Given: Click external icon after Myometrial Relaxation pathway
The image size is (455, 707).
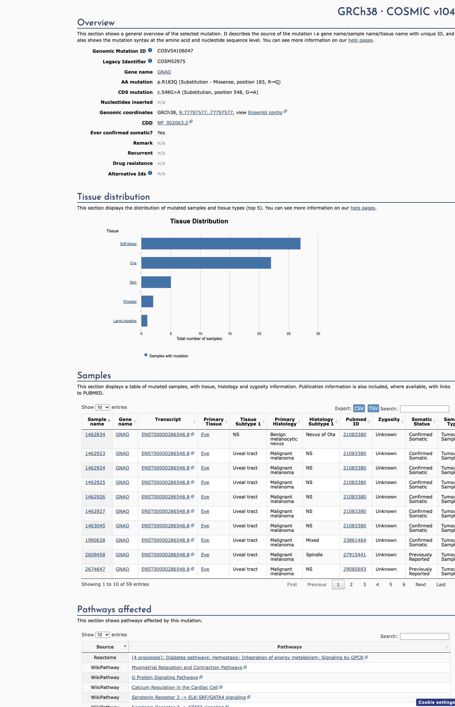Looking at the screenshot, I should tap(245, 667).
